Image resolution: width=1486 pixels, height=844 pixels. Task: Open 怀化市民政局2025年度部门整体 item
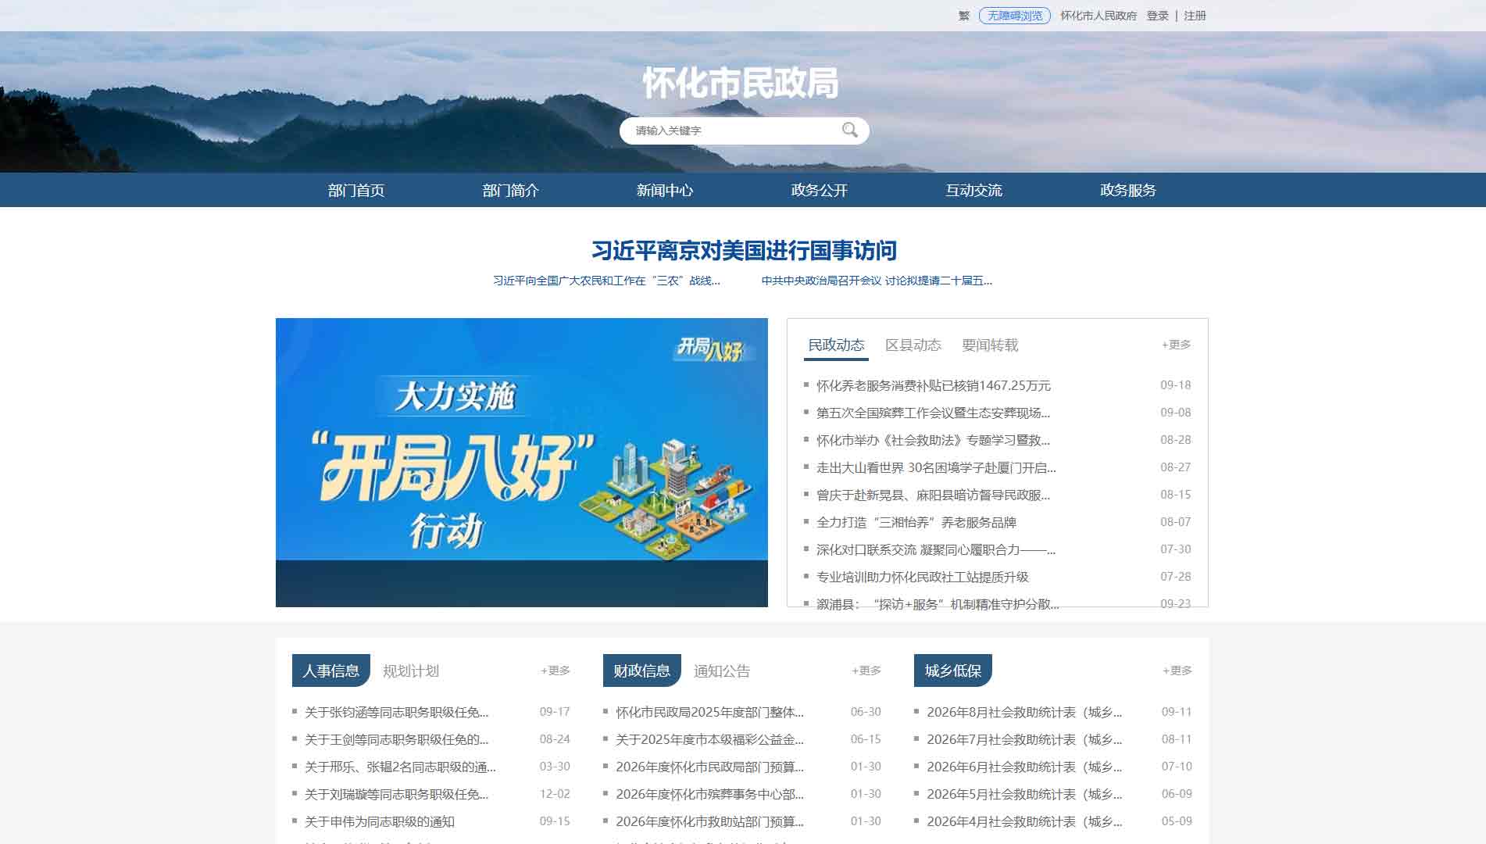click(709, 712)
